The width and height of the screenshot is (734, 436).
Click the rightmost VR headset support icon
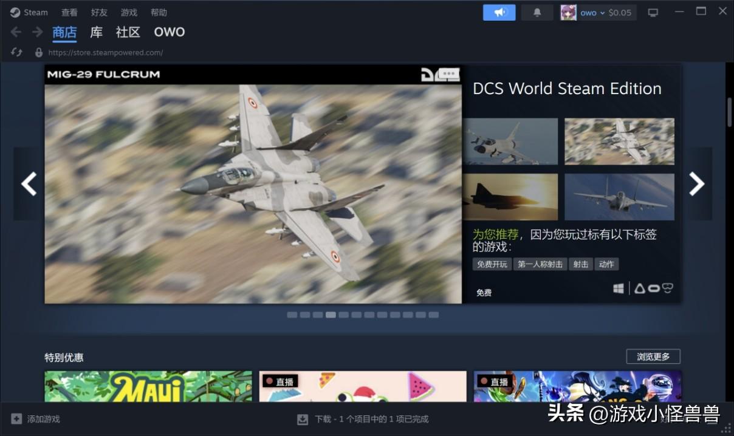click(668, 288)
